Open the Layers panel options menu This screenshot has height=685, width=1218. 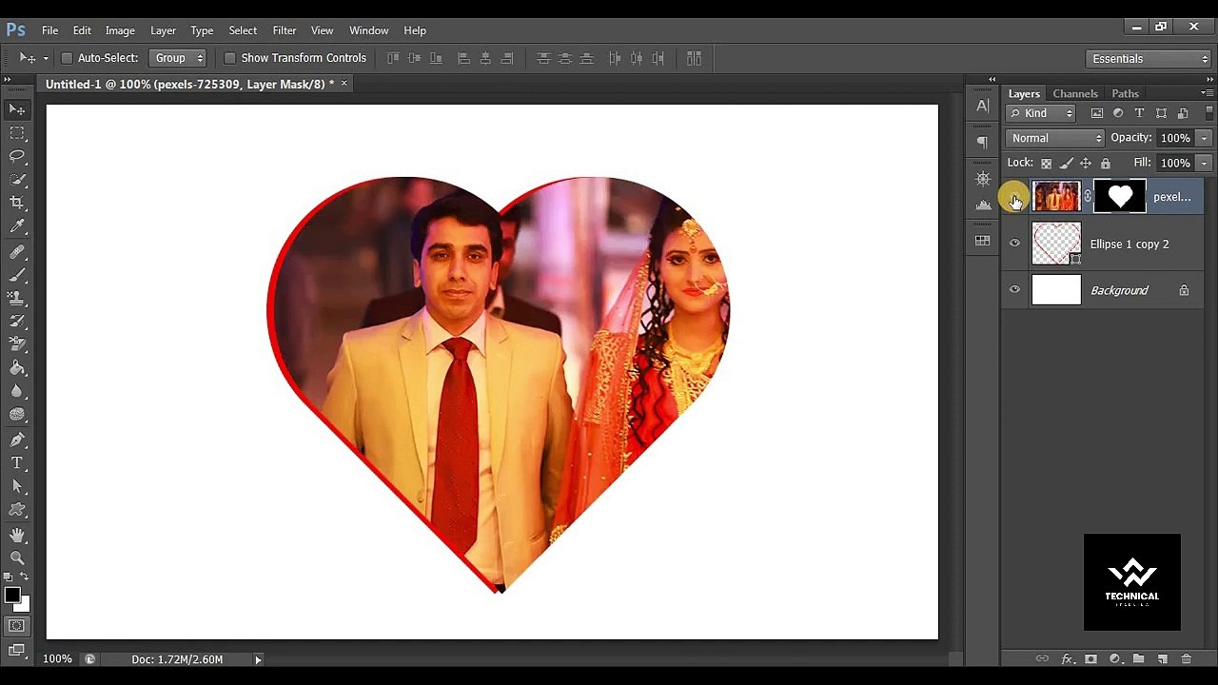[1207, 93]
